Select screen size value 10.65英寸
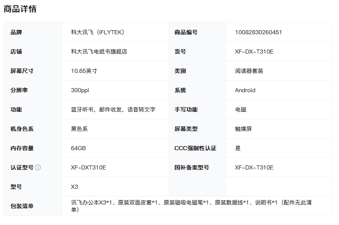 click(x=84, y=71)
